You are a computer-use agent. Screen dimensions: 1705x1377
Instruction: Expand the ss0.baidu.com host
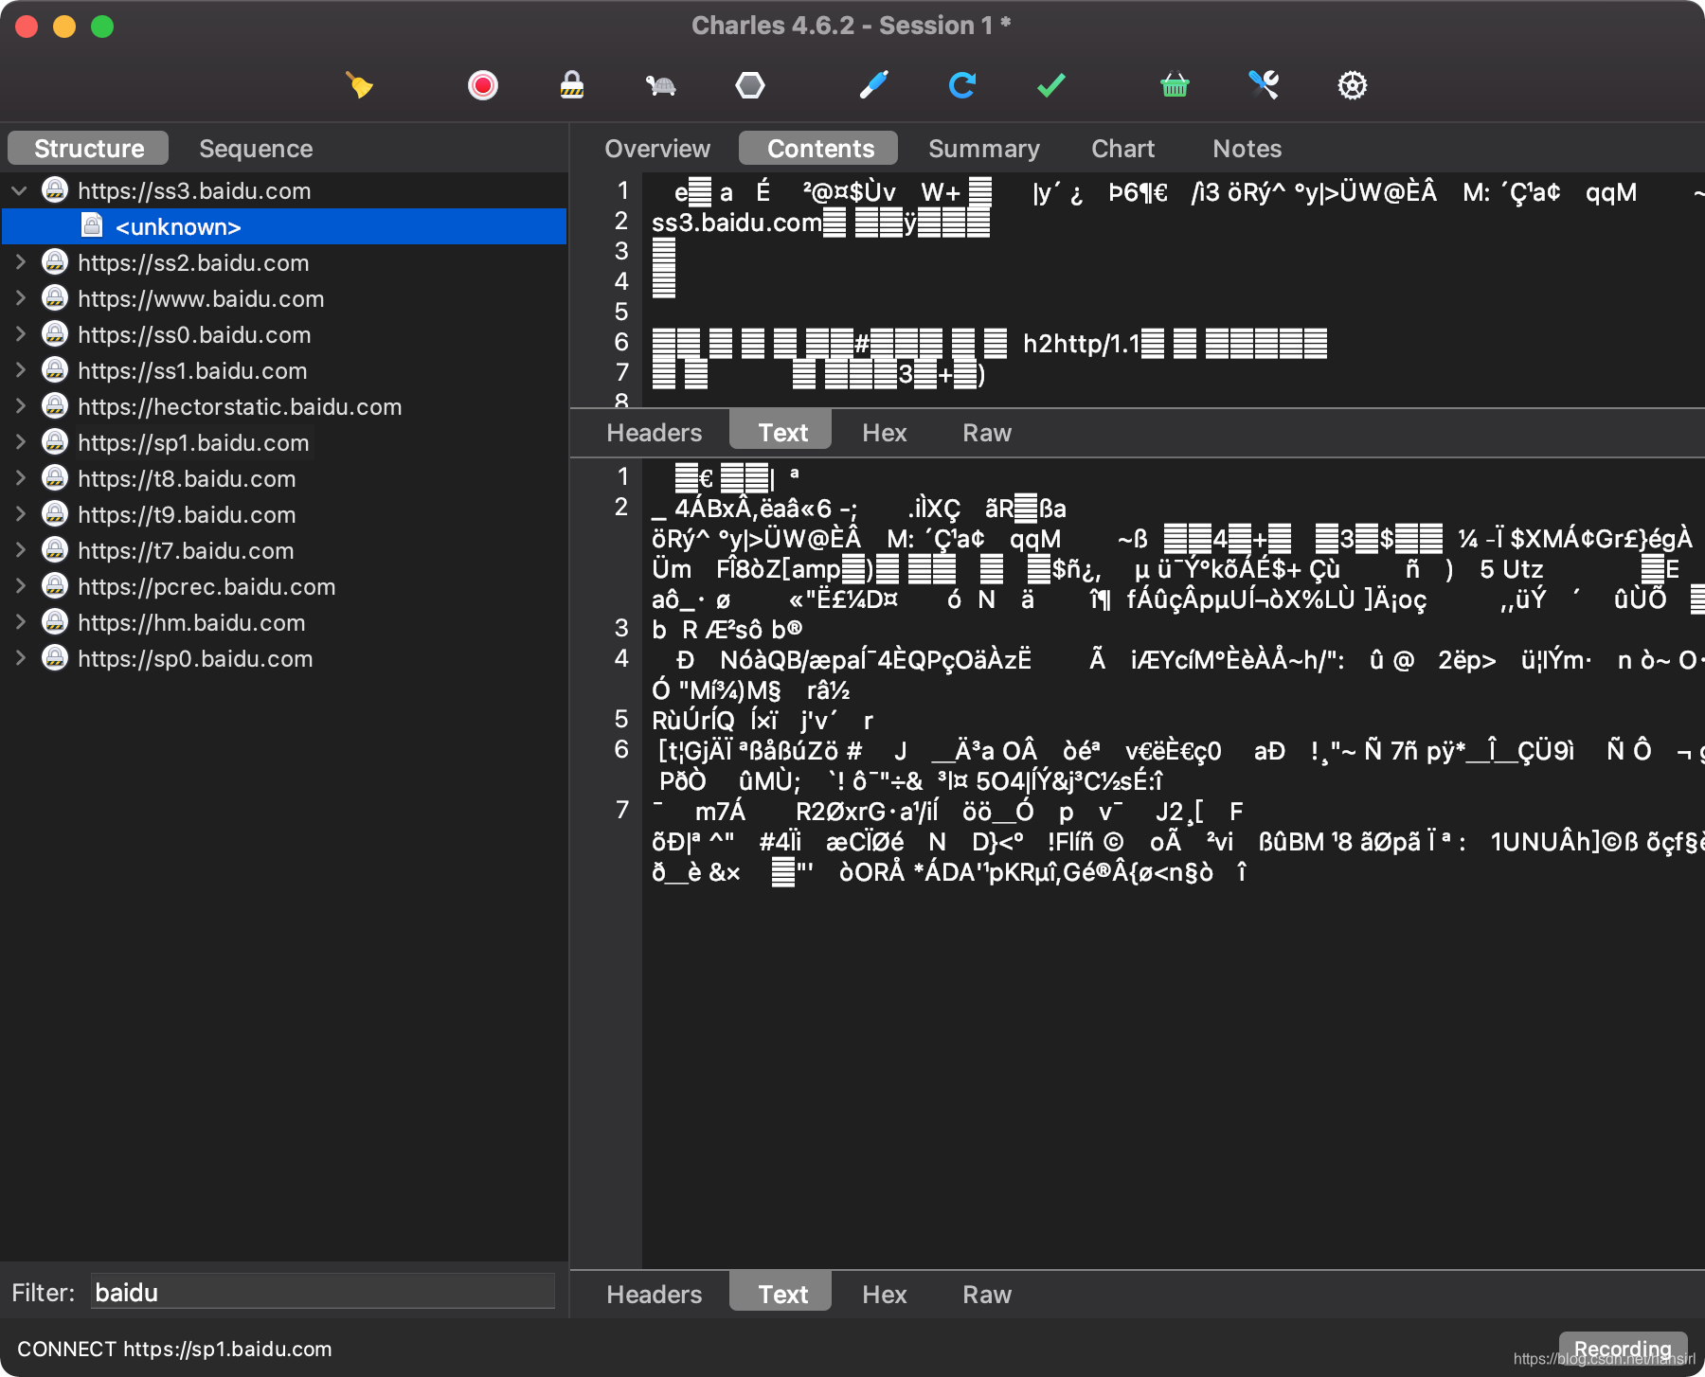pyautogui.click(x=19, y=334)
